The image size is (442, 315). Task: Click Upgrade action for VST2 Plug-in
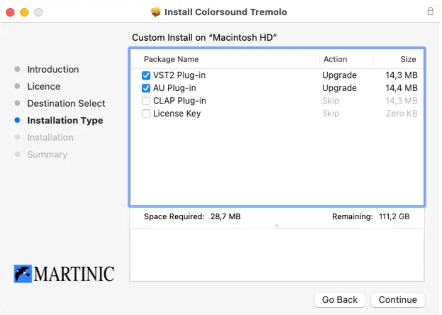point(339,75)
